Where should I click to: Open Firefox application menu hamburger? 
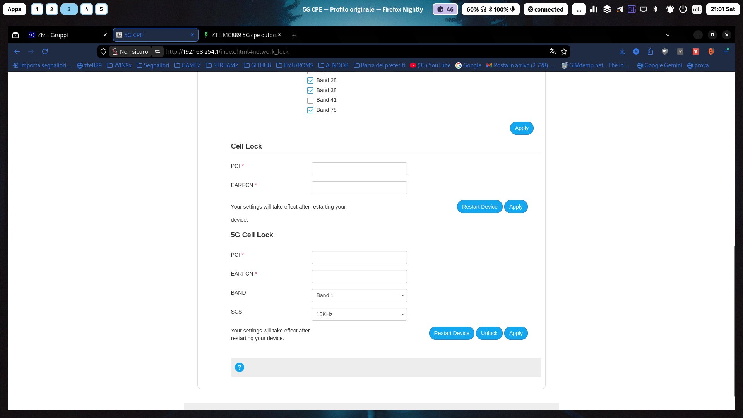click(x=726, y=51)
